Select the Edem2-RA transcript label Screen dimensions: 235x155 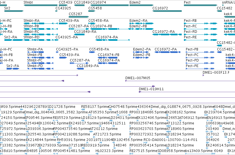138,20
